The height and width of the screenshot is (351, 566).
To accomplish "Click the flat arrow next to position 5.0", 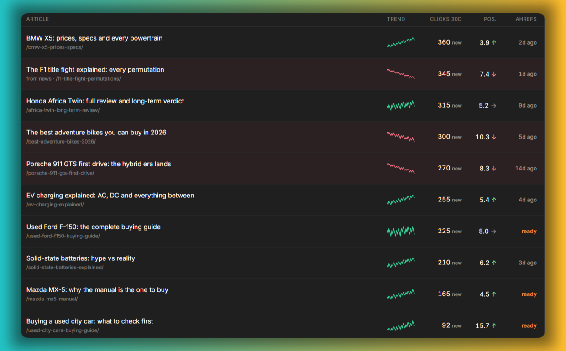I will (494, 231).
